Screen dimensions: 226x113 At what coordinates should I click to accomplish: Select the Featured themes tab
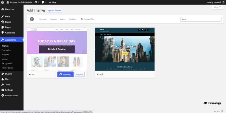pos(43,19)
